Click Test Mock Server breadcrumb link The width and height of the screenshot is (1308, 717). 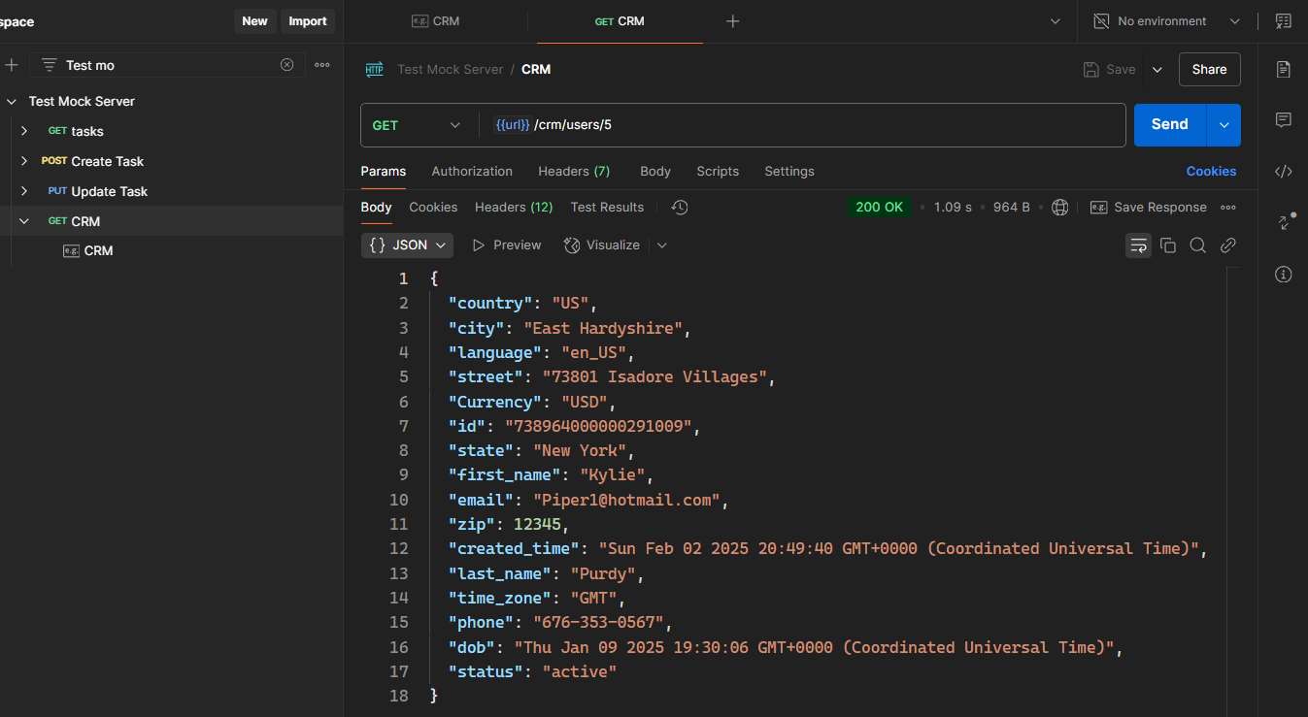click(x=451, y=70)
